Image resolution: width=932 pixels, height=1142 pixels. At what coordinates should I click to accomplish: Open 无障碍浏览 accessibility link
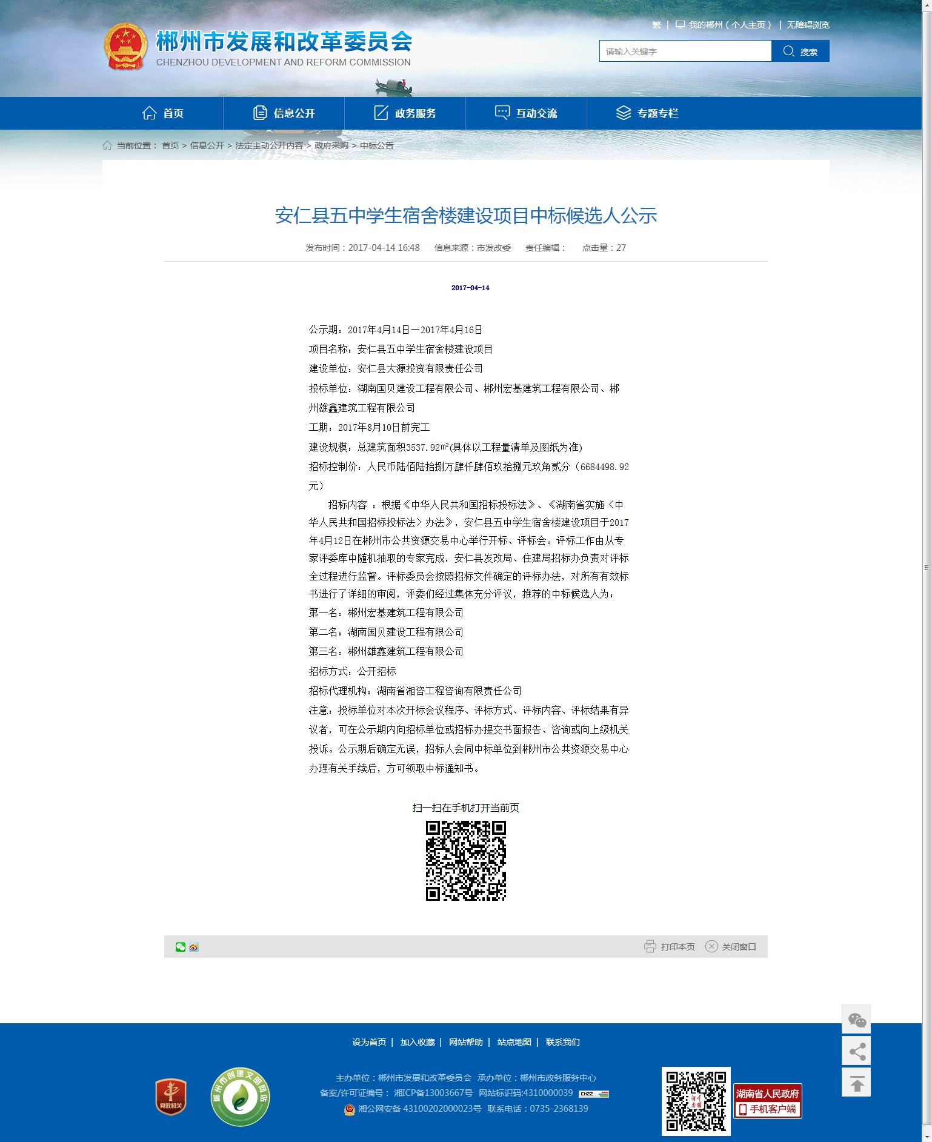(x=808, y=25)
